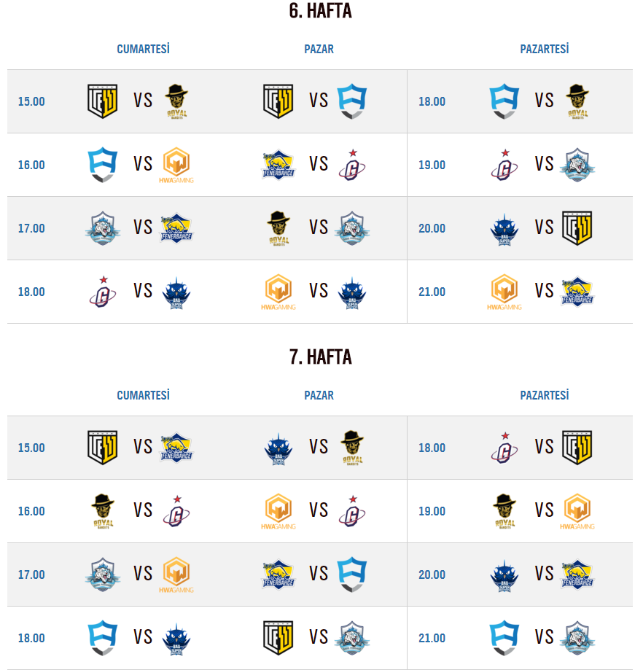Image resolution: width=643 pixels, height=670 pixels.
Task: Click HWA Gaming logo in Week 6 Saturday 16.00 match
Action: [x=176, y=165]
